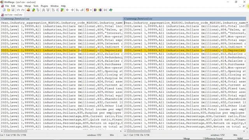This screenshot has width=249, height=140.
Task: Copy right and advance to next
Action: (x=77, y=10)
